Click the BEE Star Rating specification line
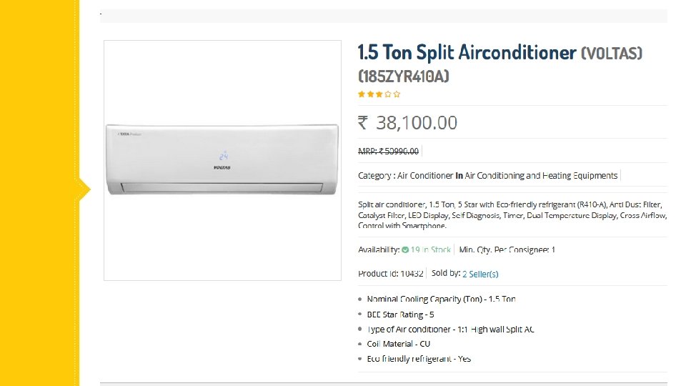The width and height of the screenshot is (686, 386). point(400,315)
